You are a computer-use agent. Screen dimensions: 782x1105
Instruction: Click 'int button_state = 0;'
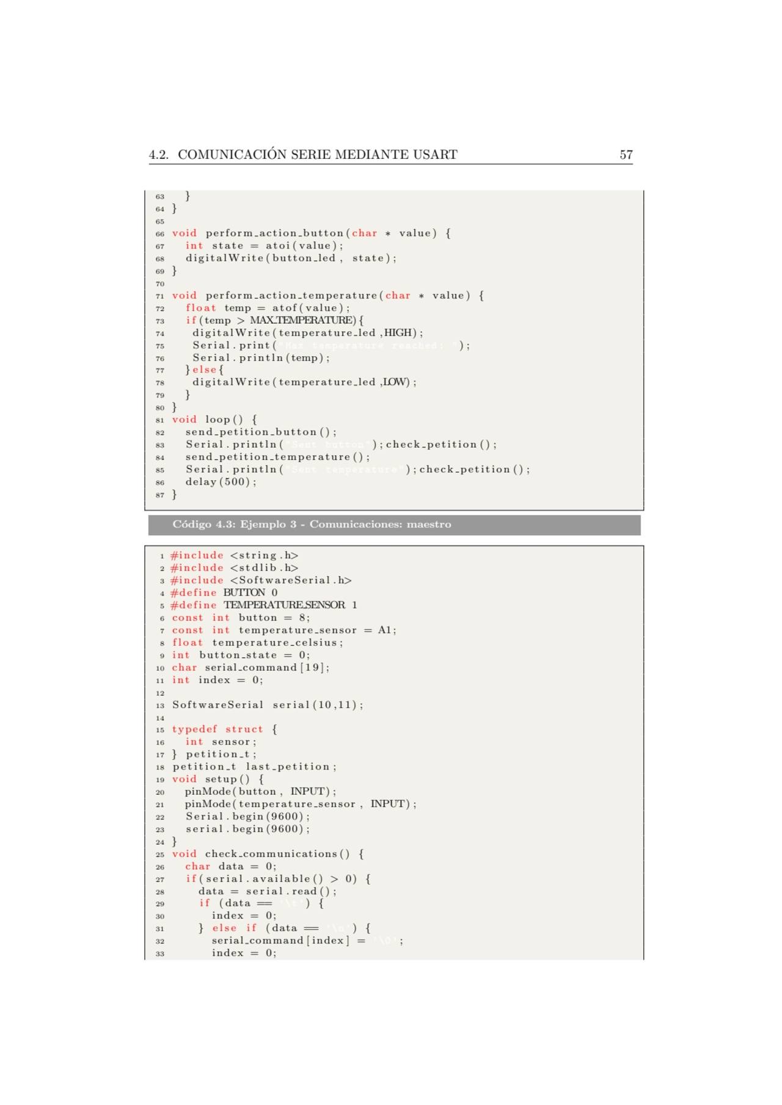241,655
